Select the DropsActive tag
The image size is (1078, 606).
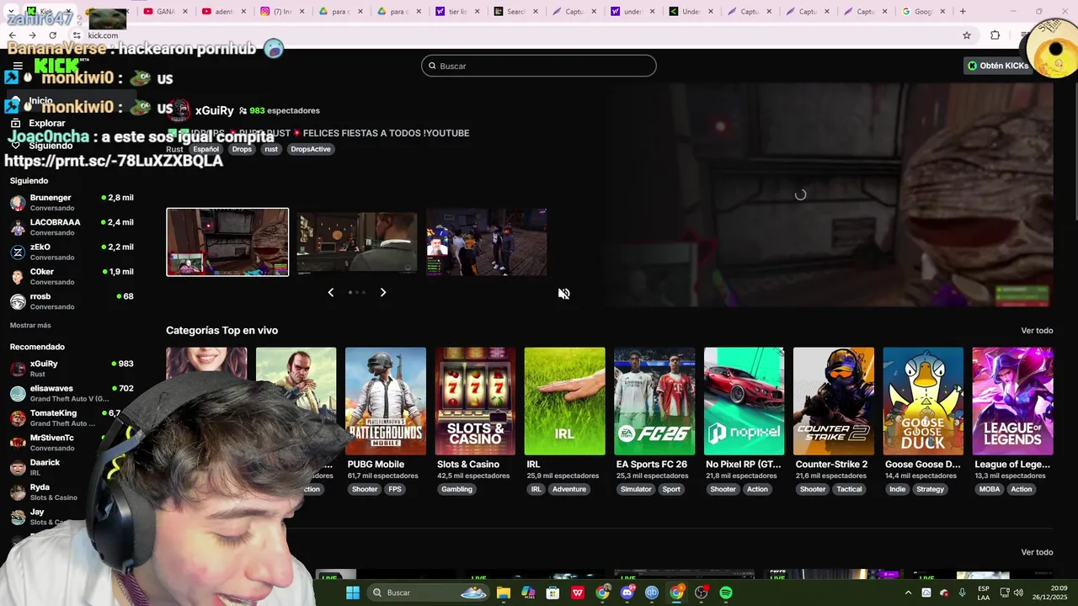(x=311, y=149)
